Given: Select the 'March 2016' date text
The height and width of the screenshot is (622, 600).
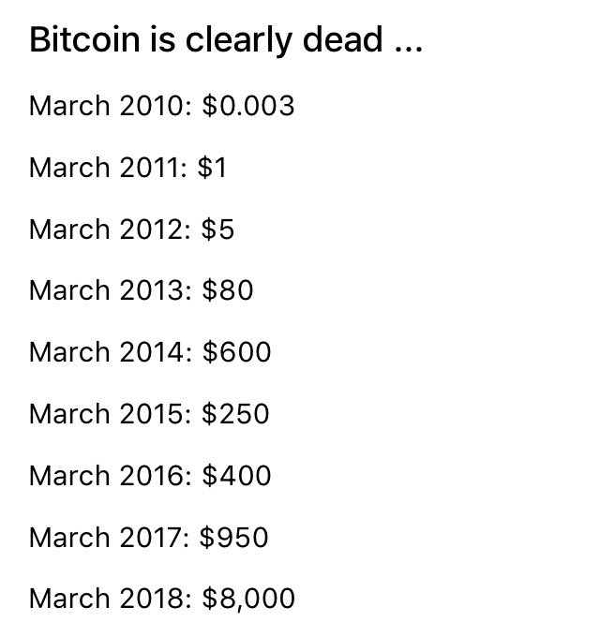Looking at the screenshot, I should (x=107, y=477).
